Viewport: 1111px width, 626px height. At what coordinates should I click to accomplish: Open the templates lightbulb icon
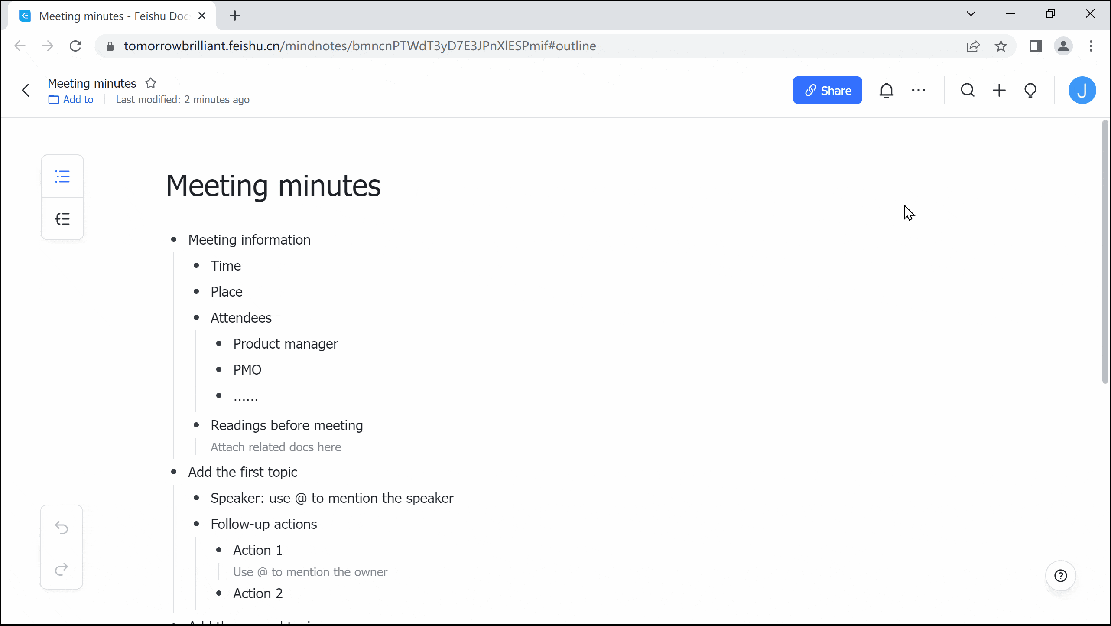1030,90
